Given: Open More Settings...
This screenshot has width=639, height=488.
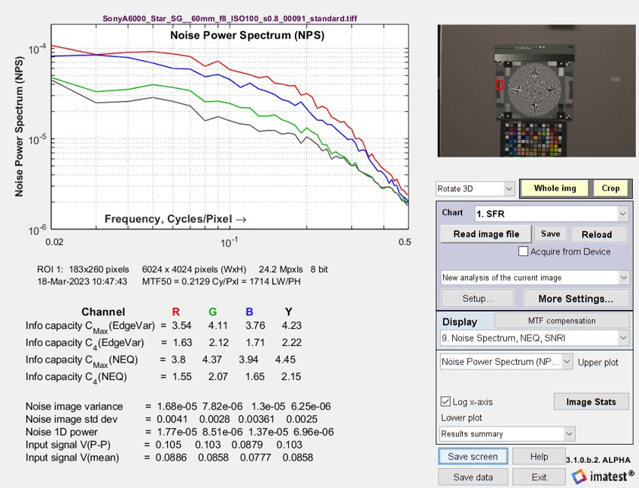Looking at the screenshot, I should point(576,299).
